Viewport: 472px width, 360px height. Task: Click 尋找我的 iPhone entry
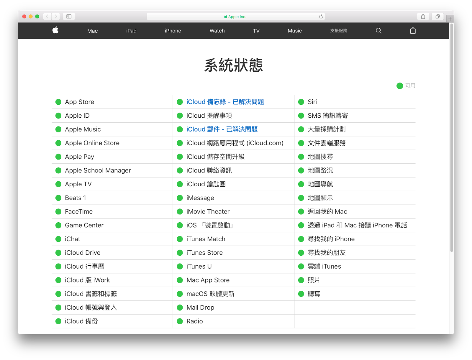[x=331, y=239]
